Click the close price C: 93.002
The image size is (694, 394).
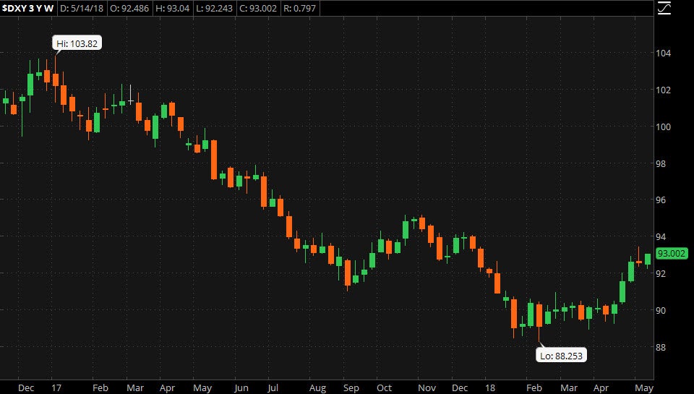pyautogui.click(x=257, y=9)
